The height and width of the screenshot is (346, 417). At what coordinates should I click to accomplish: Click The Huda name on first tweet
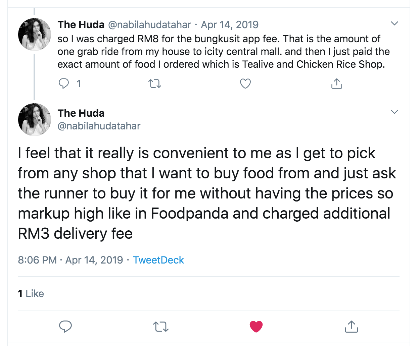click(x=81, y=25)
